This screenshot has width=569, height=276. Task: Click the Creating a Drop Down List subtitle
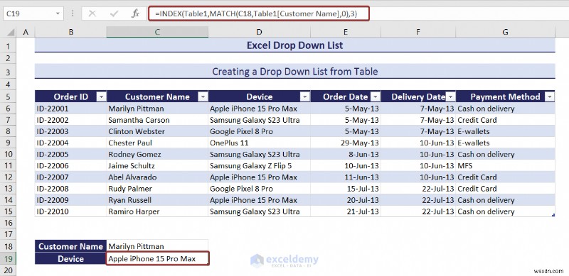(294, 72)
